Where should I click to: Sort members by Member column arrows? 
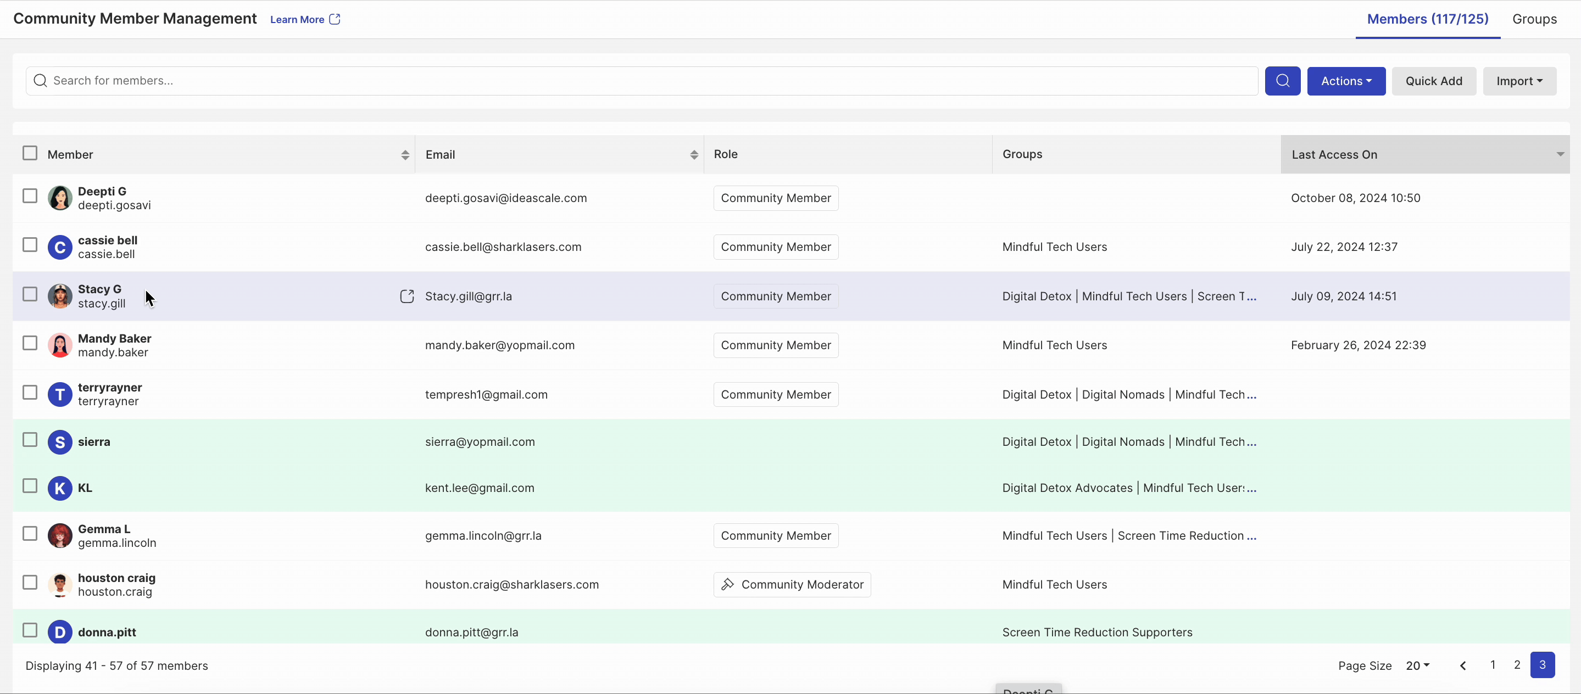[x=405, y=155]
